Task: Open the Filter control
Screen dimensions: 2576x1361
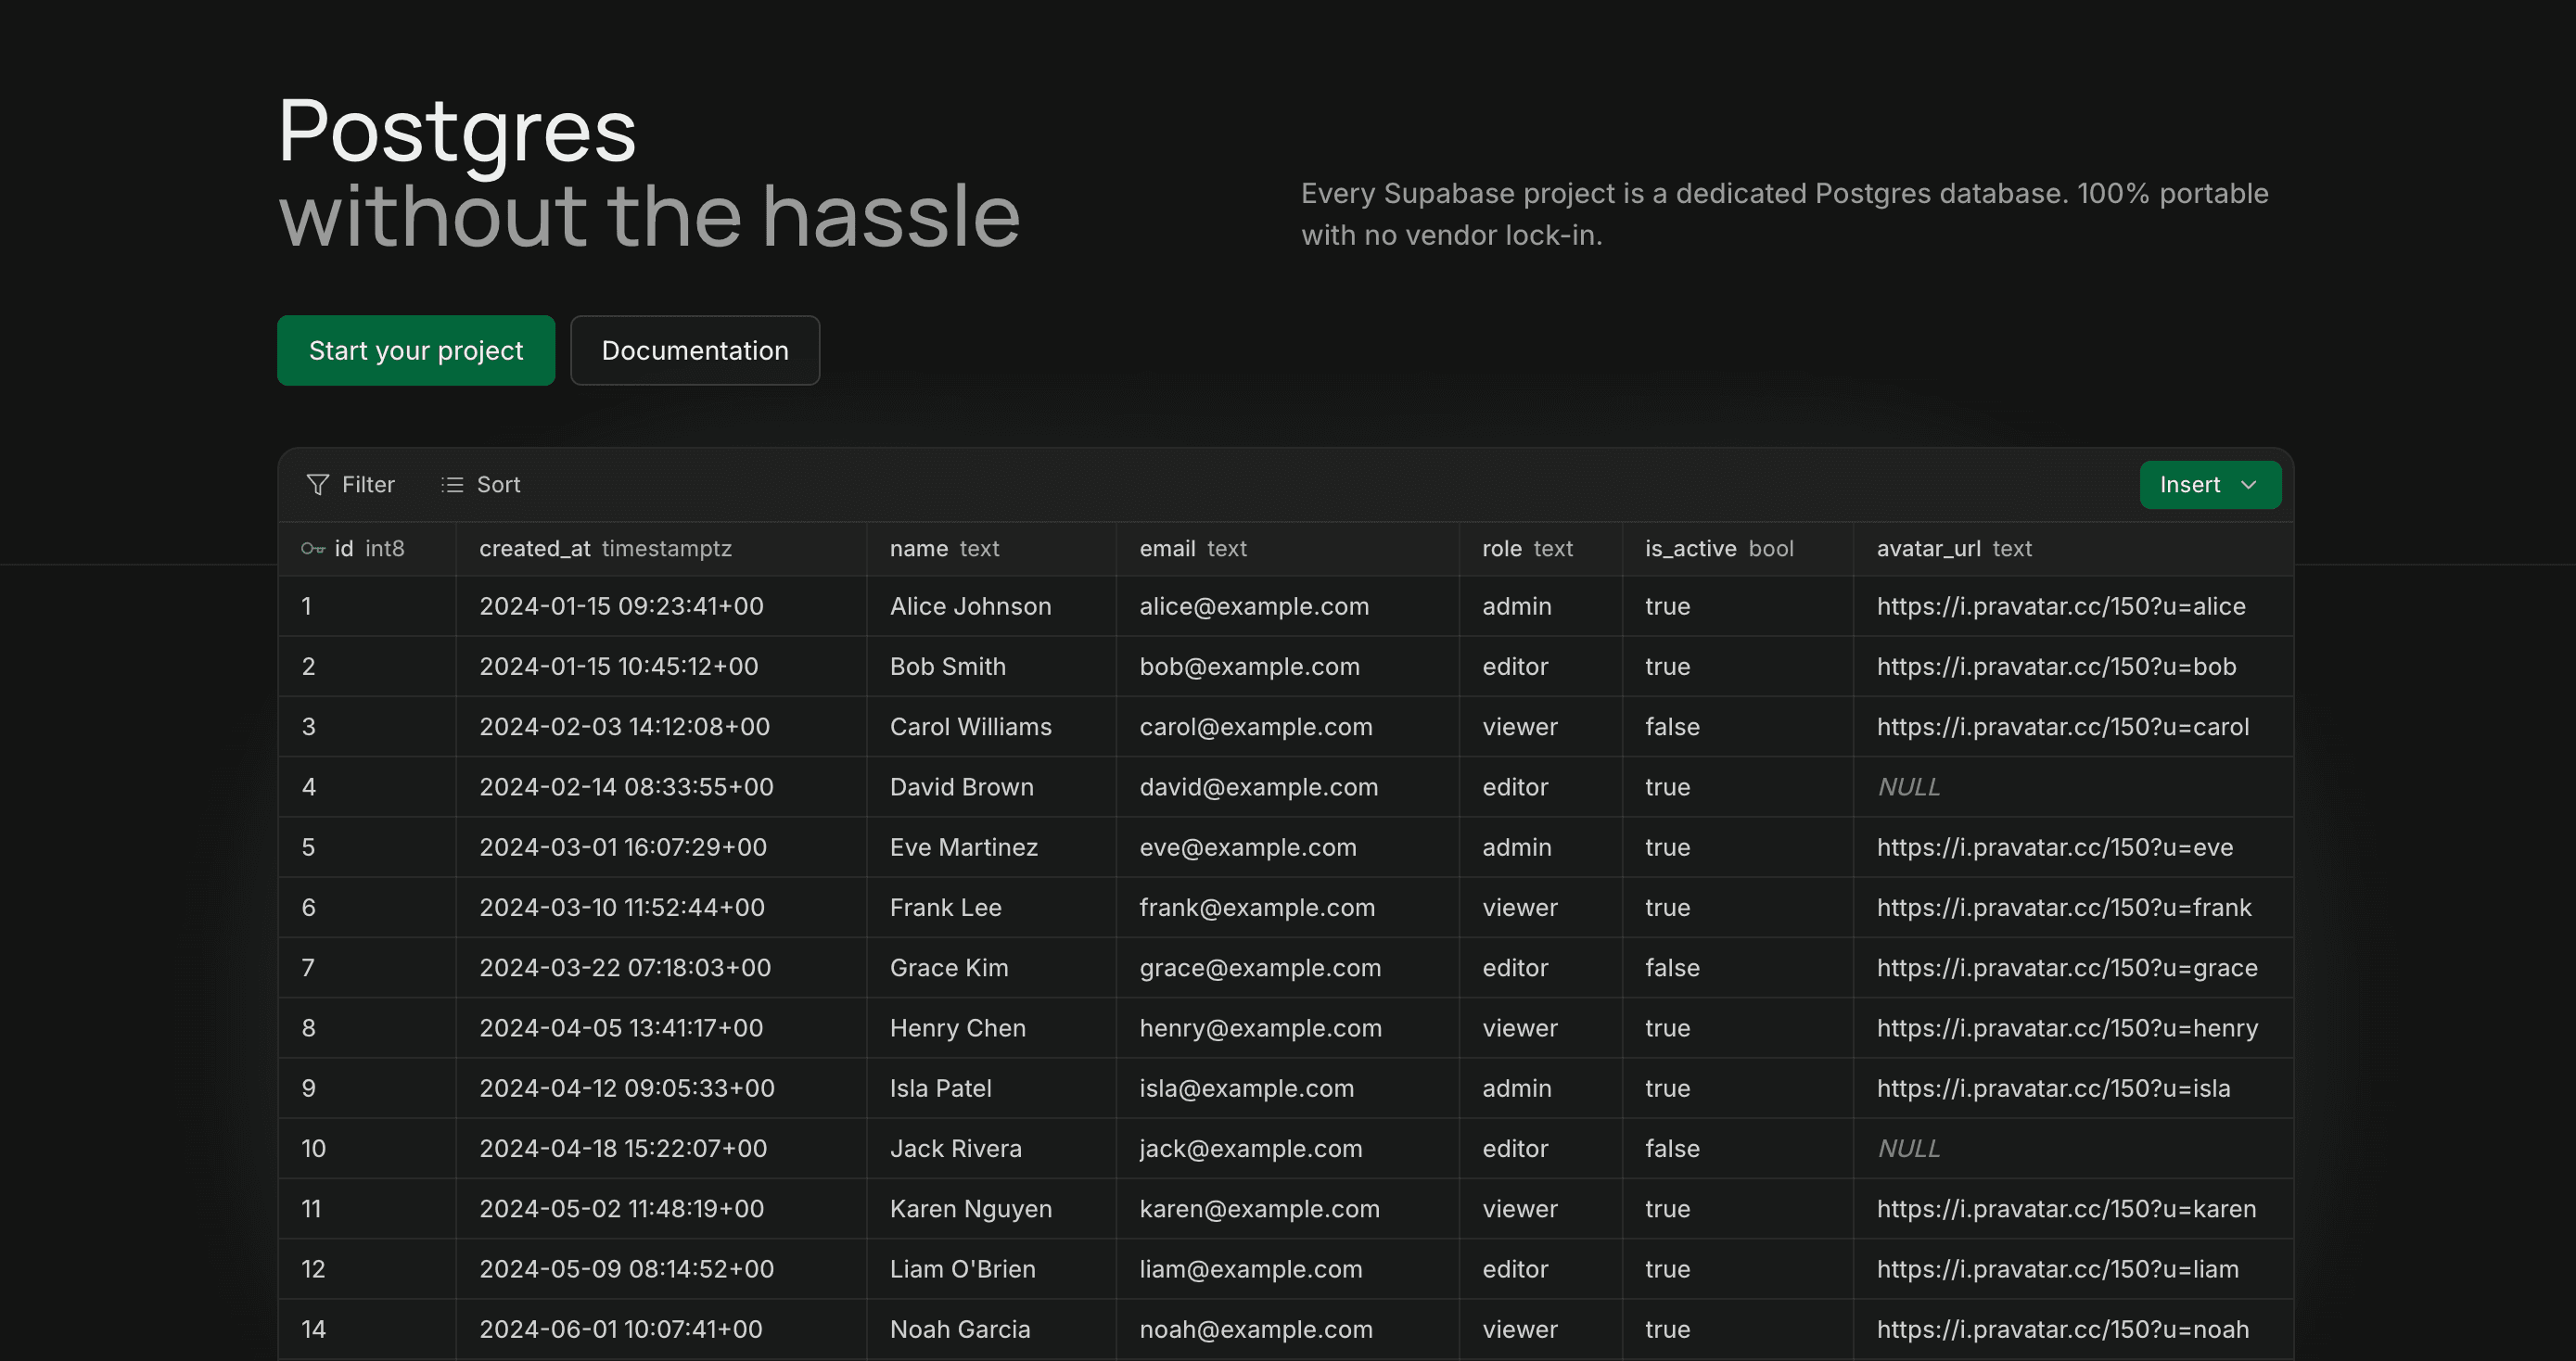Action: pyautogui.click(x=350, y=485)
